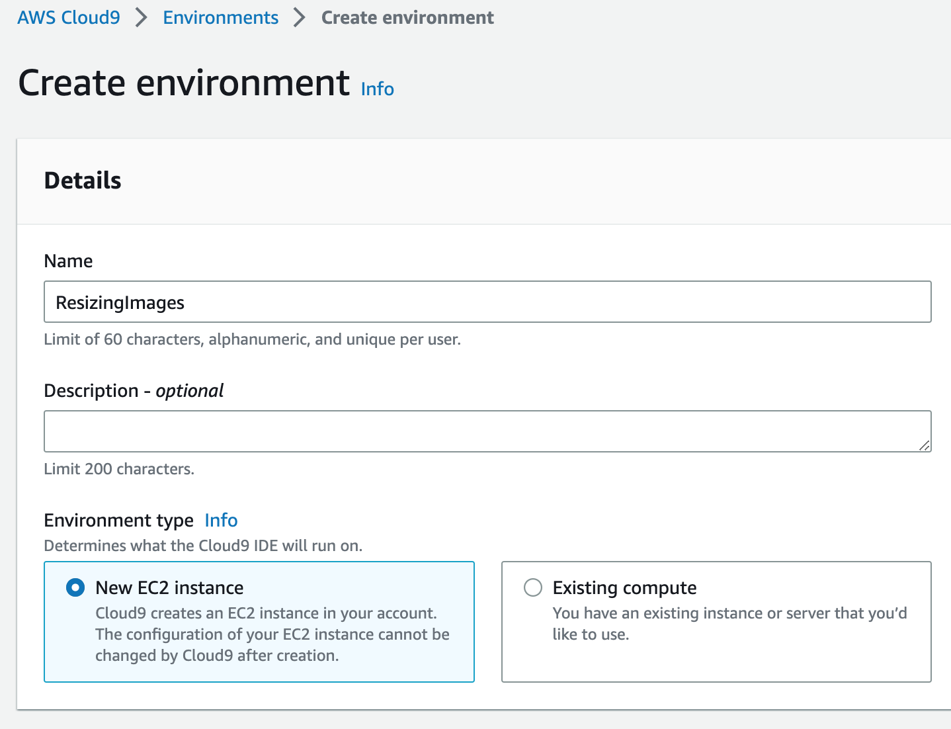The height and width of the screenshot is (729, 951).
Task: Click the chevron after Environments breadcrumb
Action: (x=300, y=17)
